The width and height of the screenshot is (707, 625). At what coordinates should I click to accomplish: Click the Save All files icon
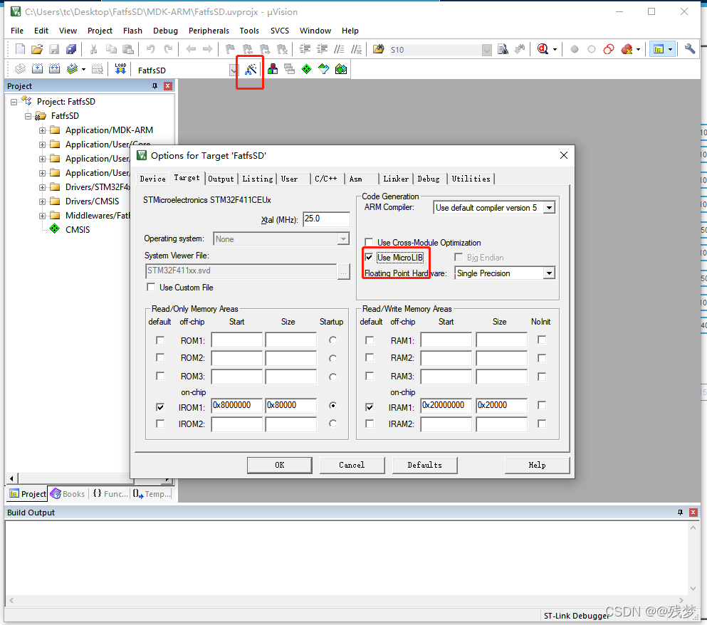pos(71,48)
